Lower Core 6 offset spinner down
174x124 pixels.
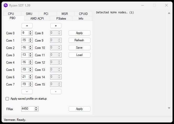point(30,78)
